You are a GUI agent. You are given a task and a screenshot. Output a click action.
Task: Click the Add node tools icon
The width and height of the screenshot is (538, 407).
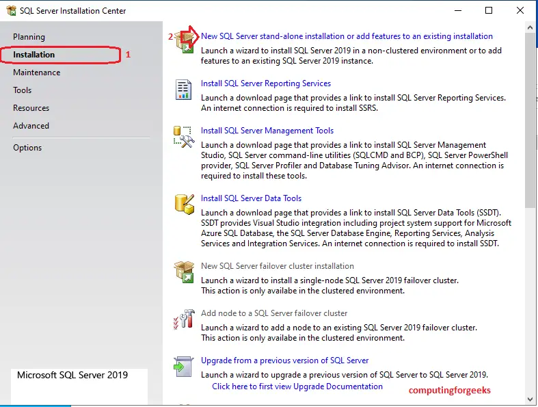[x=184, y=319]
